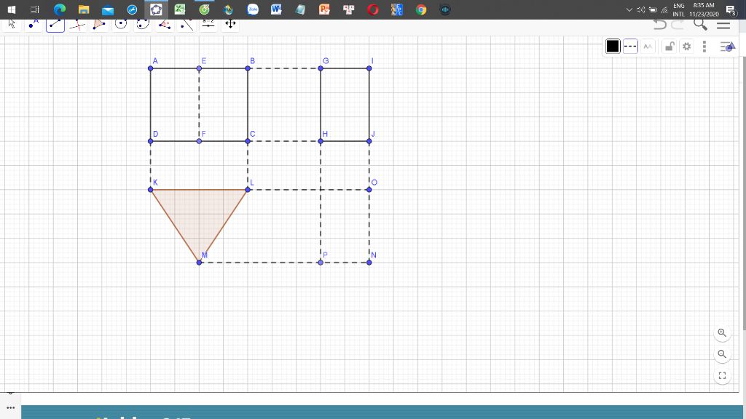The image size is (746, 419).
Task: Open the dashed line style dropdown
Action: coord(630,46)
